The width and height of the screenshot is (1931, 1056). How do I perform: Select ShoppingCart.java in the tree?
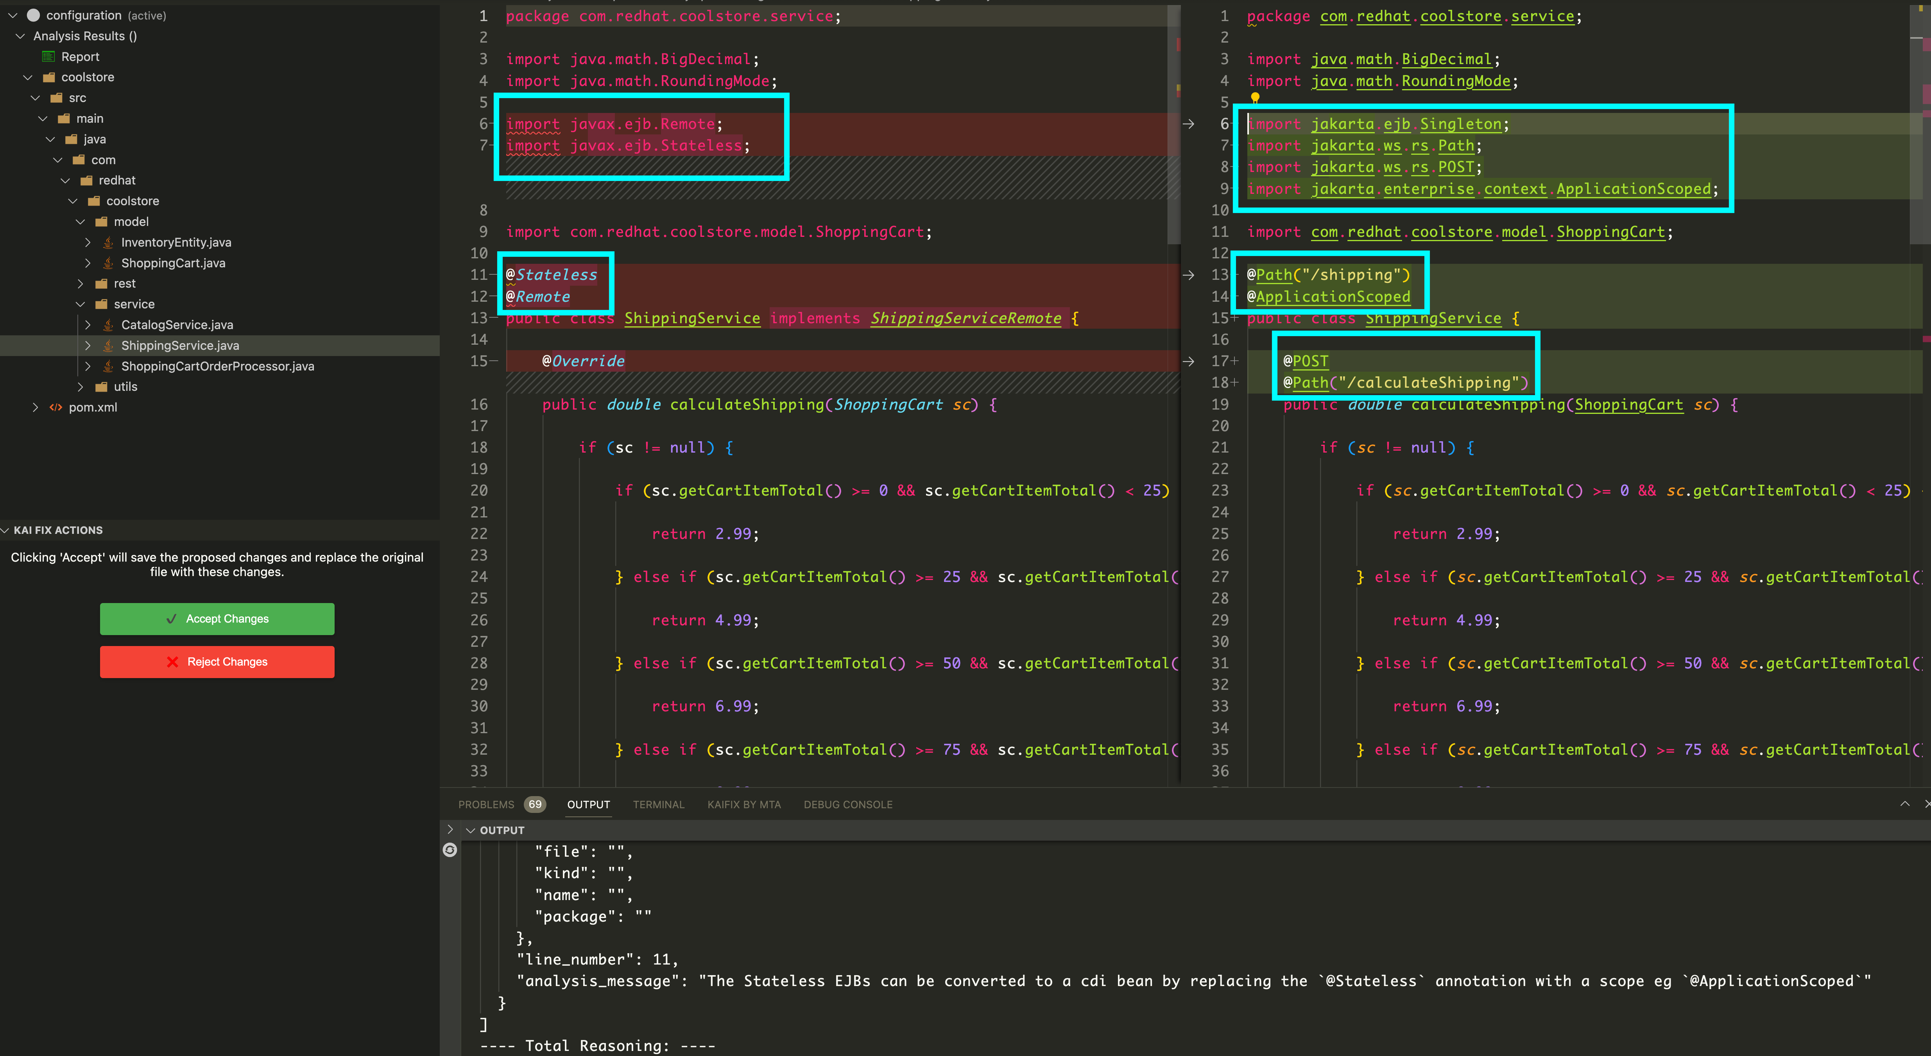pyautogui.click(x=173, y=263)
